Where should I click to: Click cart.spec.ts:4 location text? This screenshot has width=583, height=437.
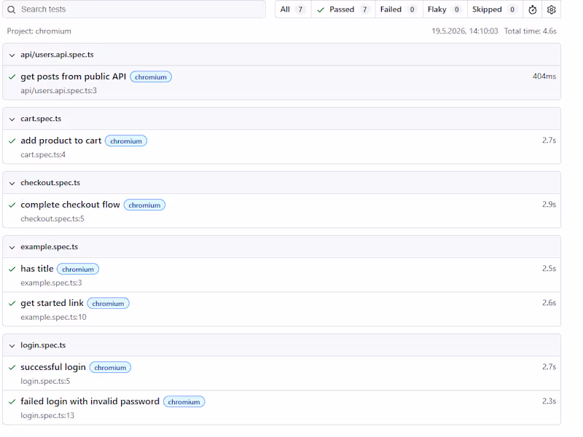click(43, 155)
